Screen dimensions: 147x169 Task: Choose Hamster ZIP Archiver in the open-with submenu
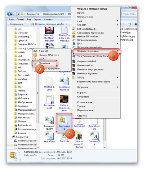coord(49,55)
